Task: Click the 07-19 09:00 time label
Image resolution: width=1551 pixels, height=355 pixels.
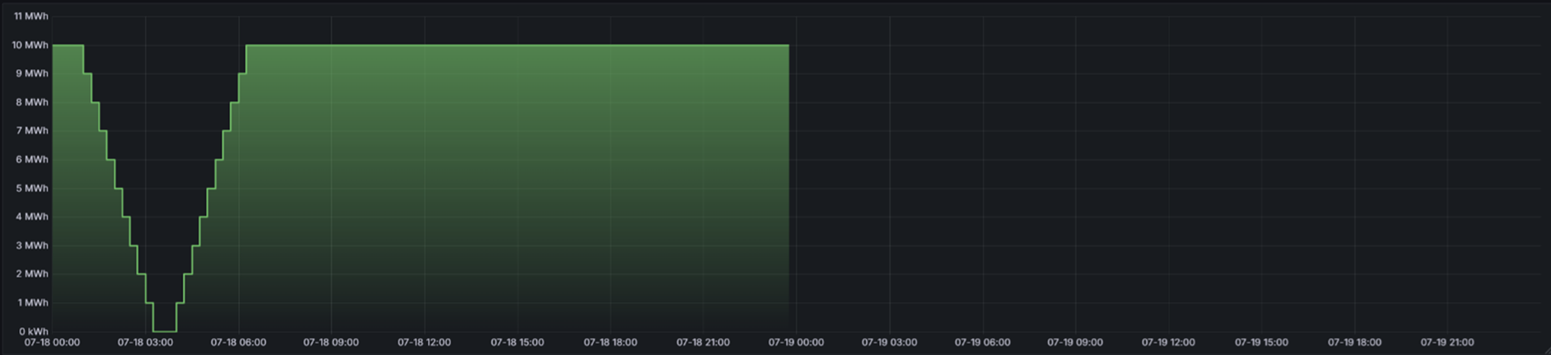Action: [x=1075, y=342]
